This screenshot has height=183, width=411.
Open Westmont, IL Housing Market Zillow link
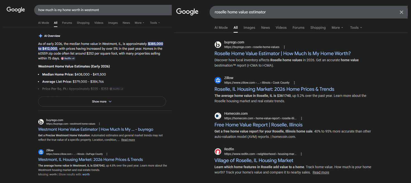click(90, 160)
